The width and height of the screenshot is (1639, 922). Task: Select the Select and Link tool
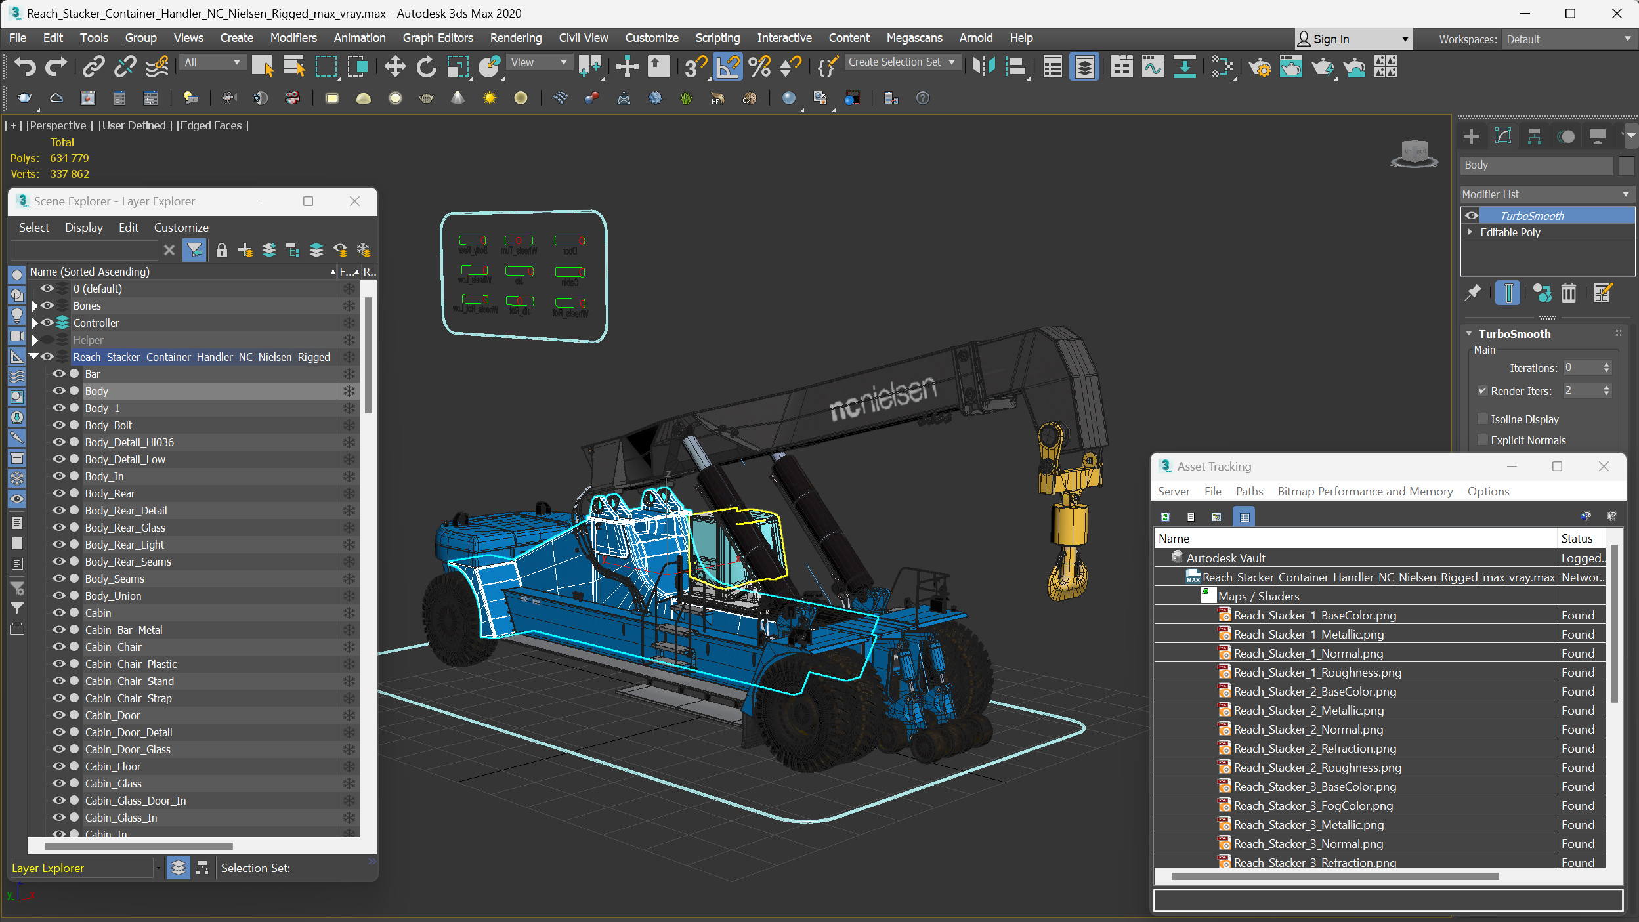tap(93, 66)
